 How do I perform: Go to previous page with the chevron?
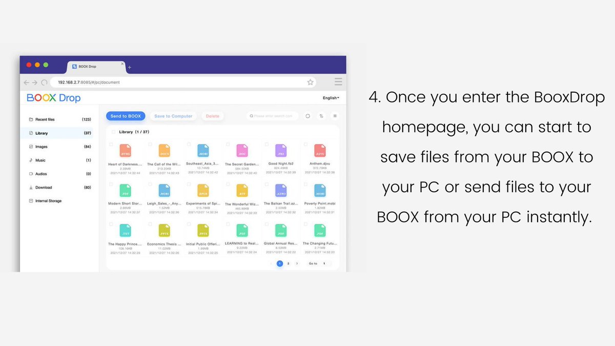[271, 263]
